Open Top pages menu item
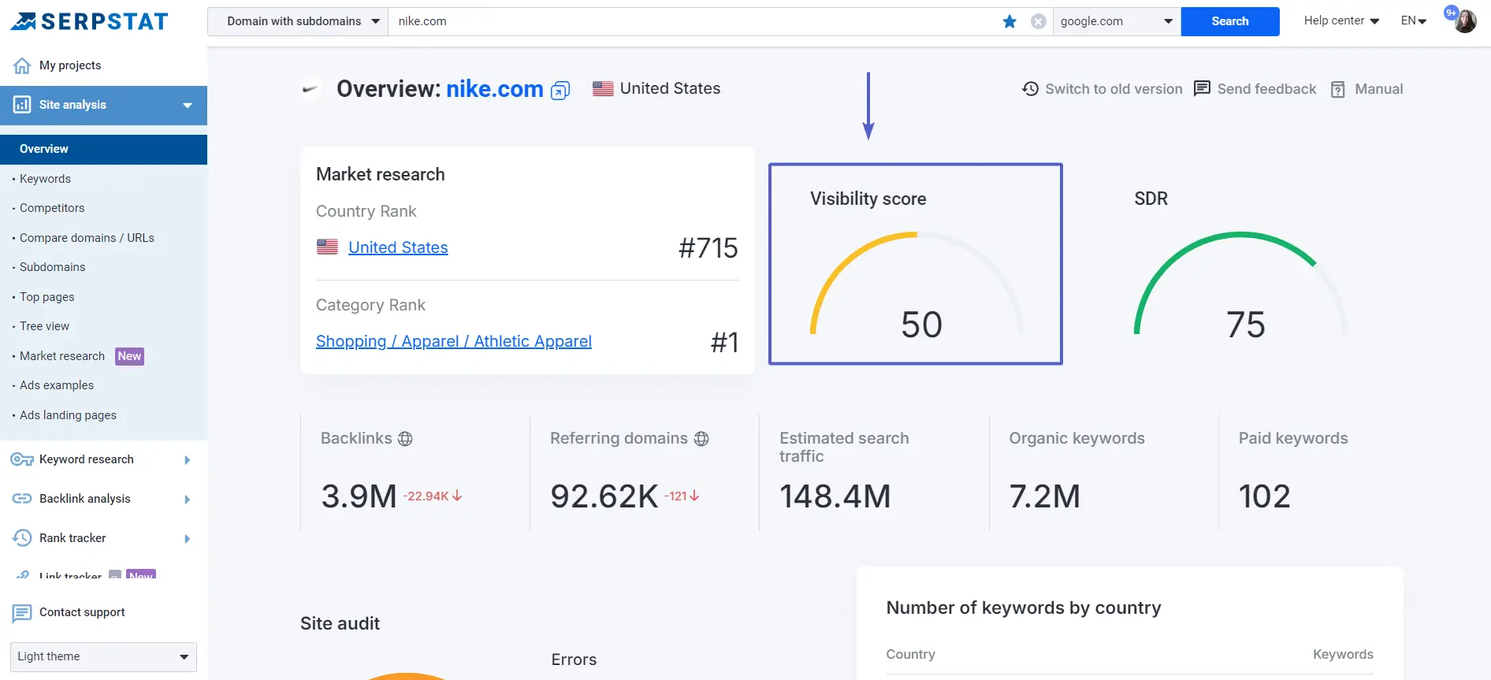 (47, 297)
